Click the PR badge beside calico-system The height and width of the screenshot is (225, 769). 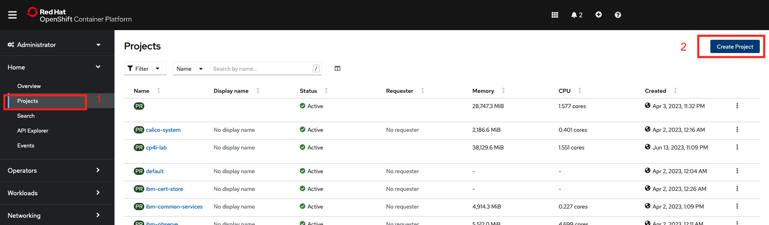click(139, 130)
